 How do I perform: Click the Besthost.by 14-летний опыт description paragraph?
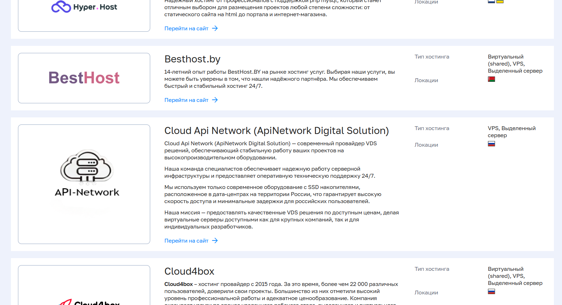tap(280, 79)
